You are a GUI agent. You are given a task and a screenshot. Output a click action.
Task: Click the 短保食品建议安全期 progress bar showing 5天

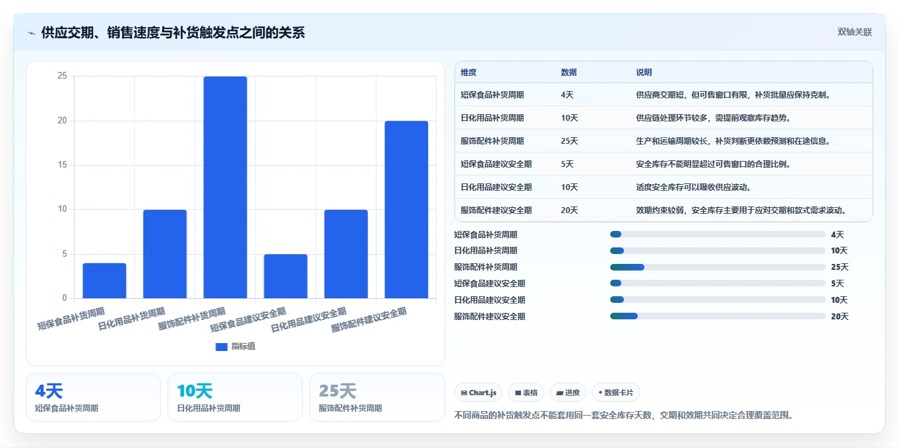click(718, 284)
